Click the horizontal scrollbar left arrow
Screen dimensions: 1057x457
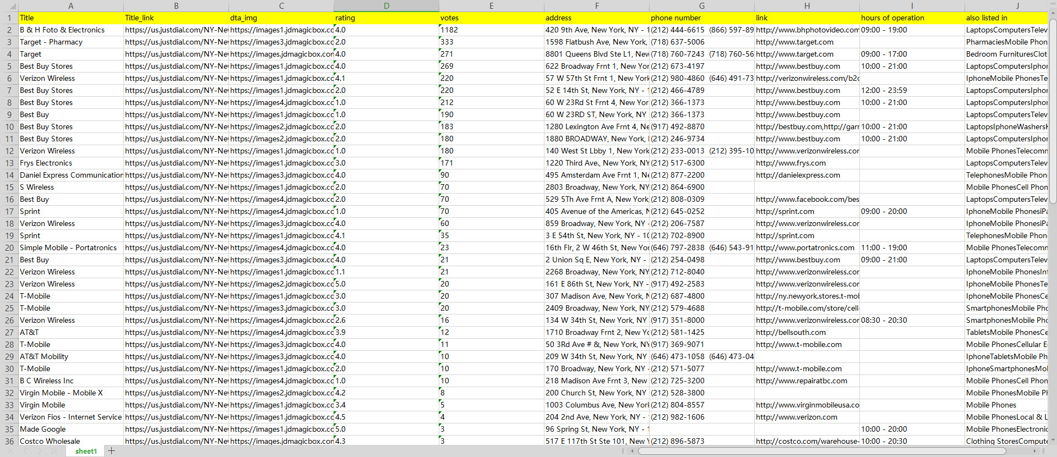(633, 451)
